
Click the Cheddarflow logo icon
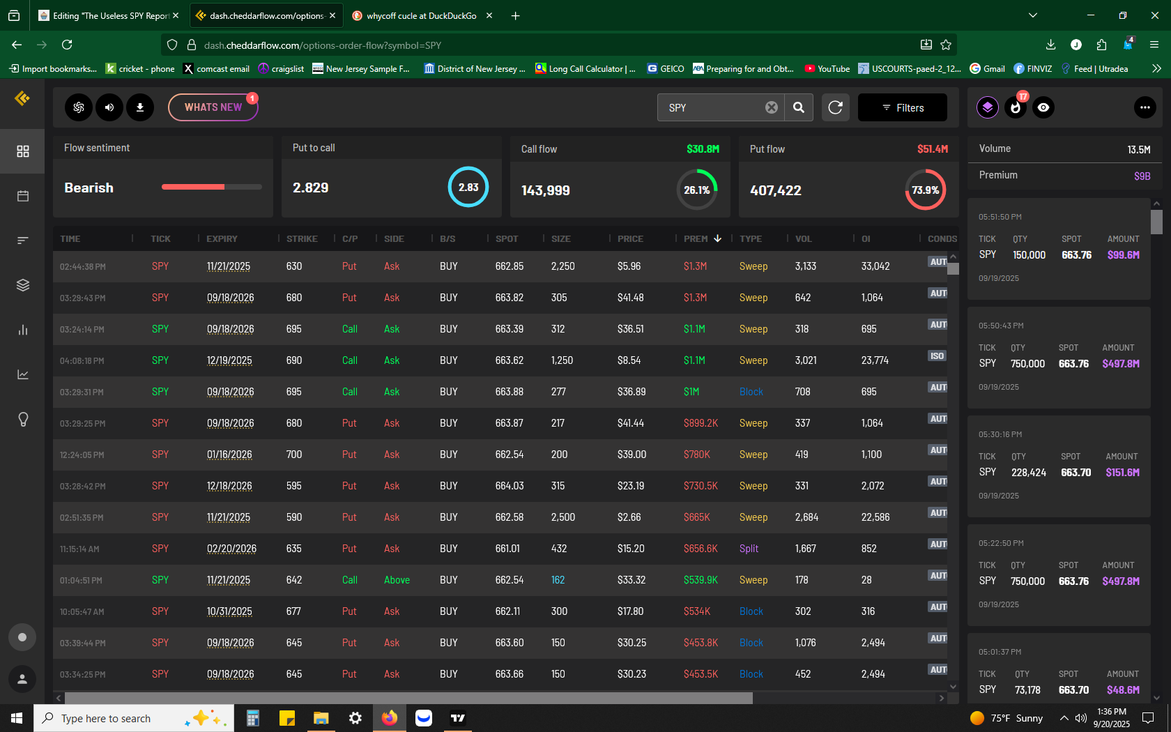(22, 98)
